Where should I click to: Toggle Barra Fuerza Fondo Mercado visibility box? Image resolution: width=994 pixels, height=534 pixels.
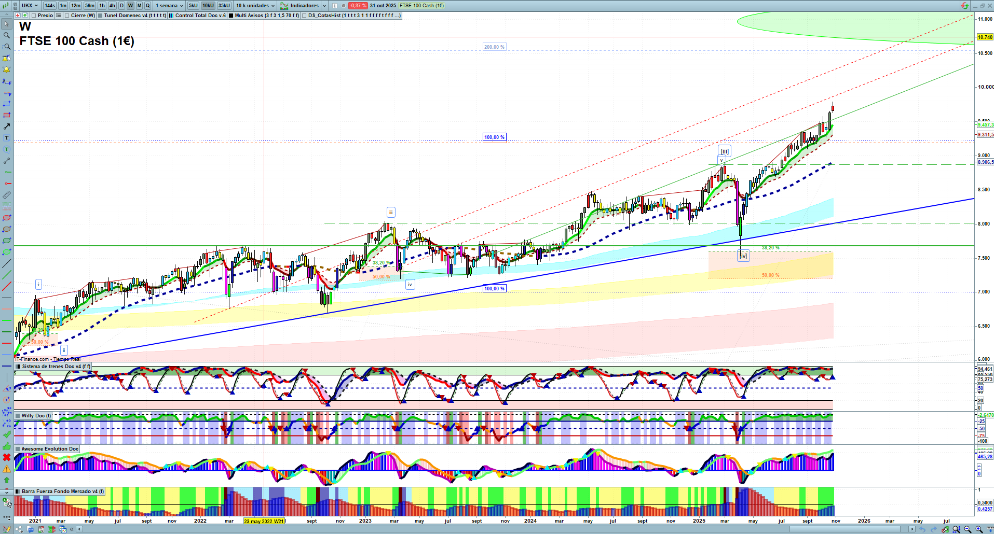18,491
